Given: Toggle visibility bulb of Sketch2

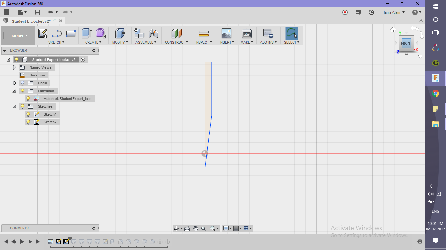Looking at the screenshot, I should (x=28, y=122).
